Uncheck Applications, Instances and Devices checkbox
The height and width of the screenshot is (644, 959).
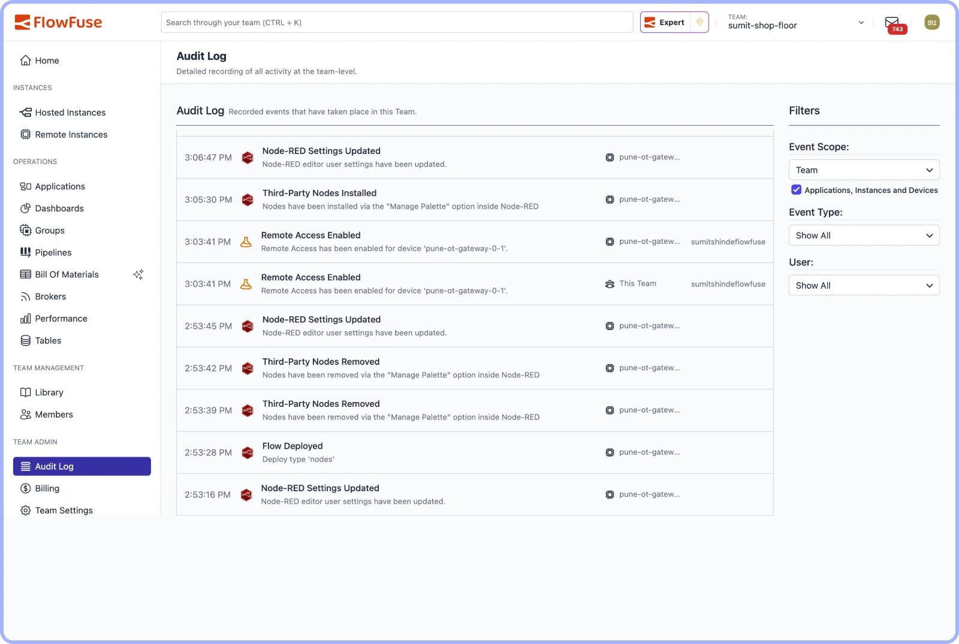pyautogui.click(x=796, y=190)
